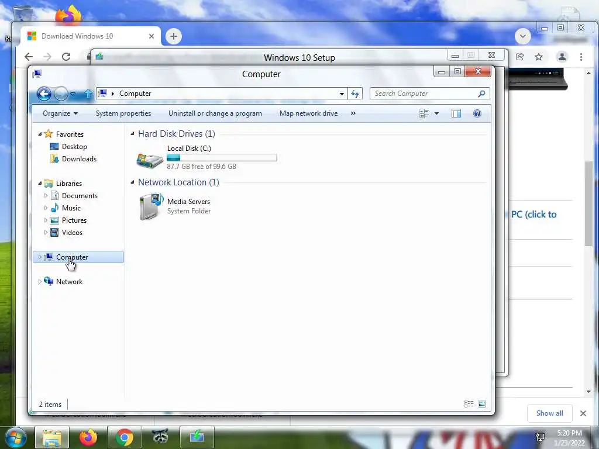Open System properties
Viewport: 599px width, 449px height.
(x=123, y=113)
